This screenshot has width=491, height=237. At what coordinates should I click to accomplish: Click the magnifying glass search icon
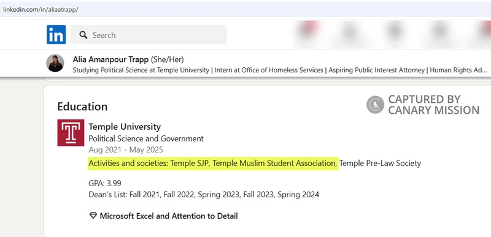click(83, 35)
